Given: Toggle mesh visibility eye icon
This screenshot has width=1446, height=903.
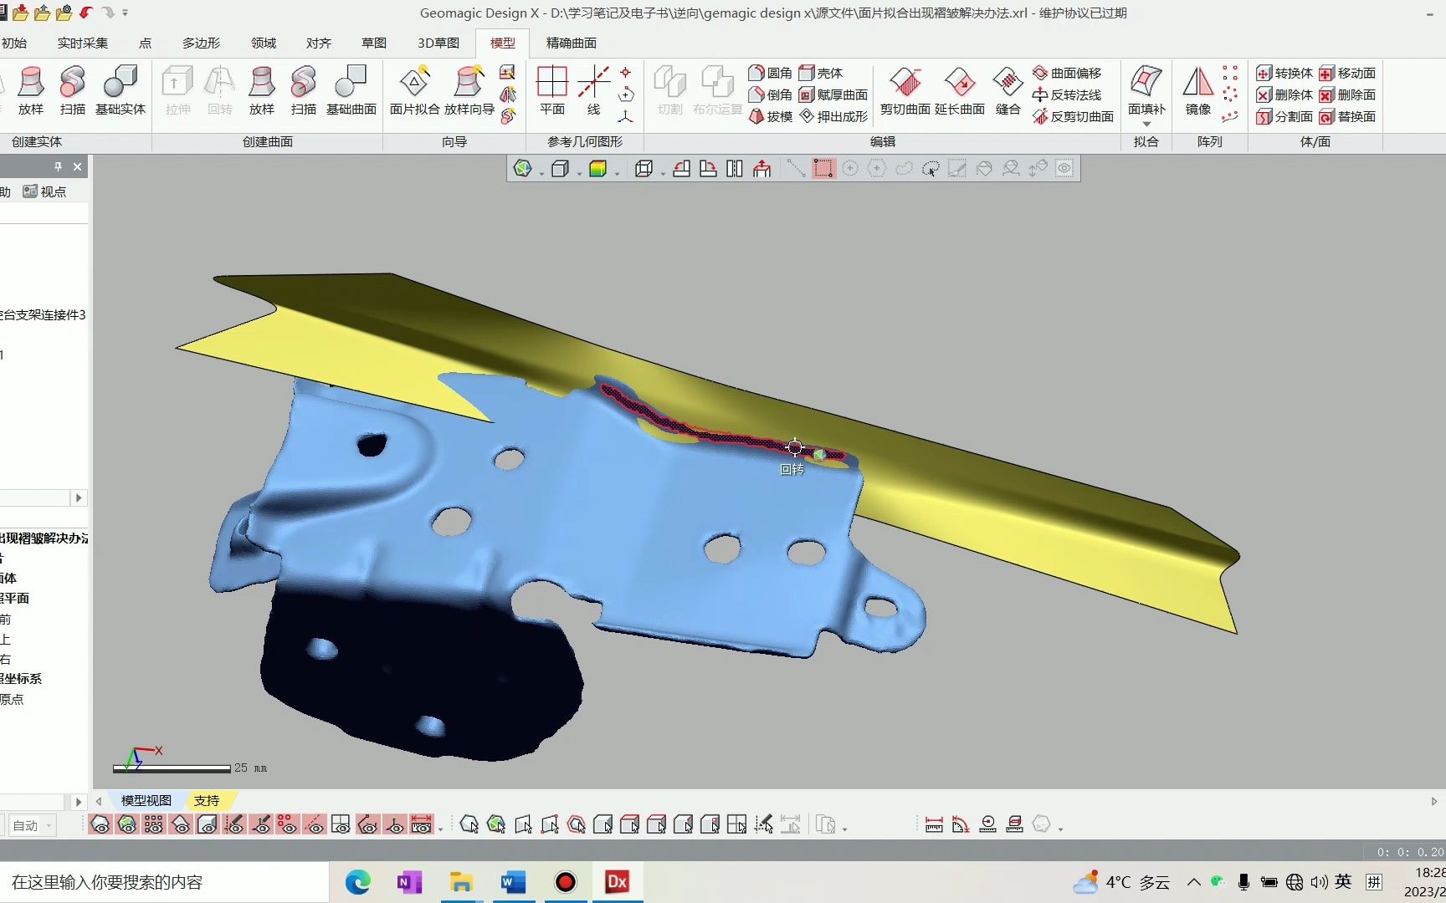Looking at the screenshot, I should pyautogui.click(x=100, y=824).
